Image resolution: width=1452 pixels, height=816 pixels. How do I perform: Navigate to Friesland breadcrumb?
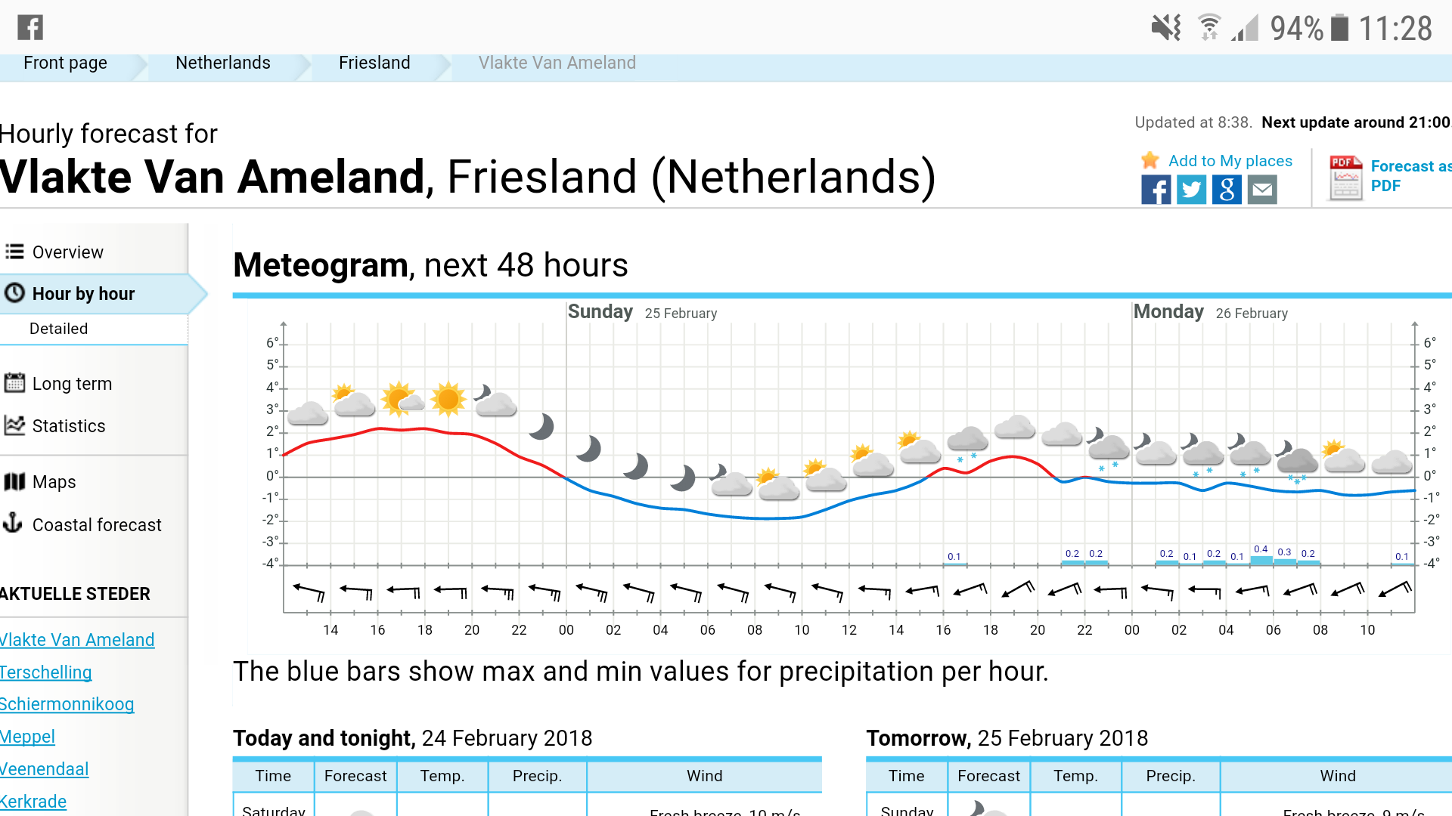coord(374,63)
